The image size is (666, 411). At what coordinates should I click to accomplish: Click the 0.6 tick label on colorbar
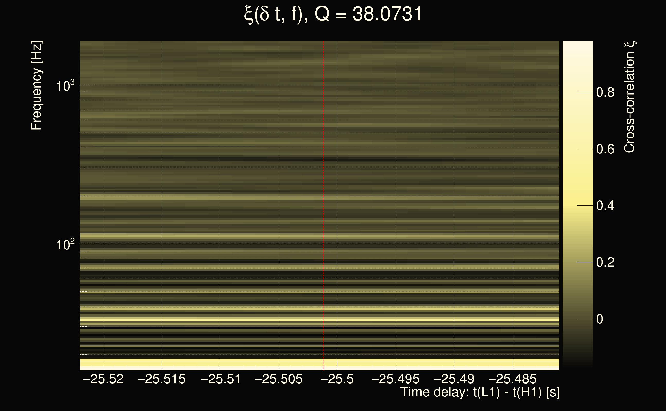[605, 149]
